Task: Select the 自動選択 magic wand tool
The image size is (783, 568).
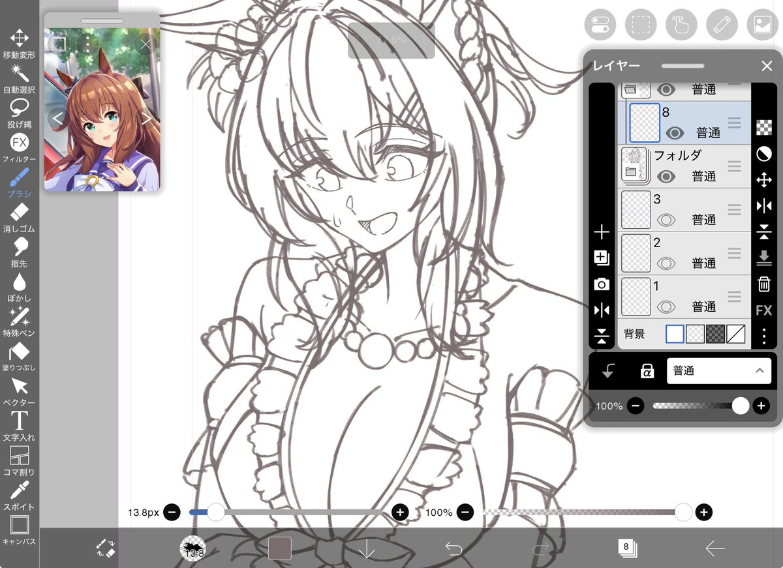Action: [19, 78]
